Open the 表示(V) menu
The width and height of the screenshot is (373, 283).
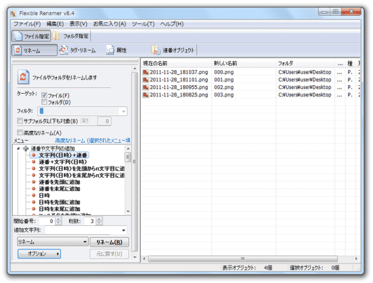[x=78, y=24]
